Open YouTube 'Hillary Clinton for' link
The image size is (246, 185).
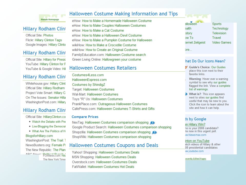click(53, 64)
